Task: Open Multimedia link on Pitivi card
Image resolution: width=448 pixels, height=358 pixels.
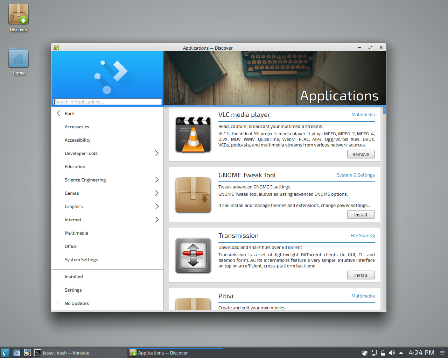Action: (x=363, y=296)
